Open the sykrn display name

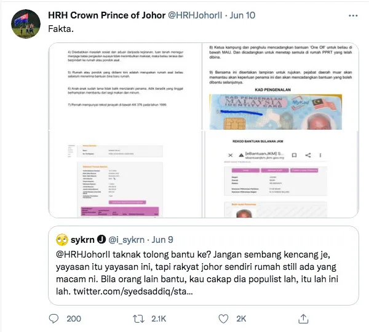[x=82, y=240]
